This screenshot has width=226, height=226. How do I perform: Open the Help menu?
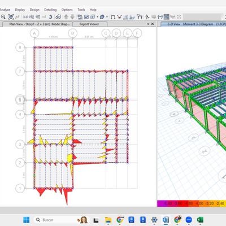pyautogui.click(x=93, y=10)
